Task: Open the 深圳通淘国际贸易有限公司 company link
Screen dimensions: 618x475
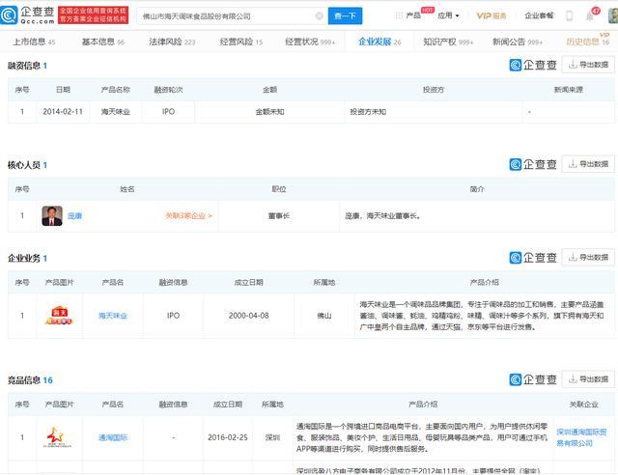Action: (x=584, y=437)
